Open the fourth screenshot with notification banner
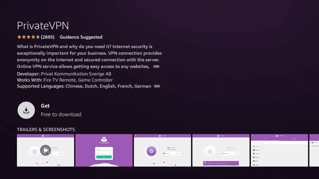 [x=221, y=150]
